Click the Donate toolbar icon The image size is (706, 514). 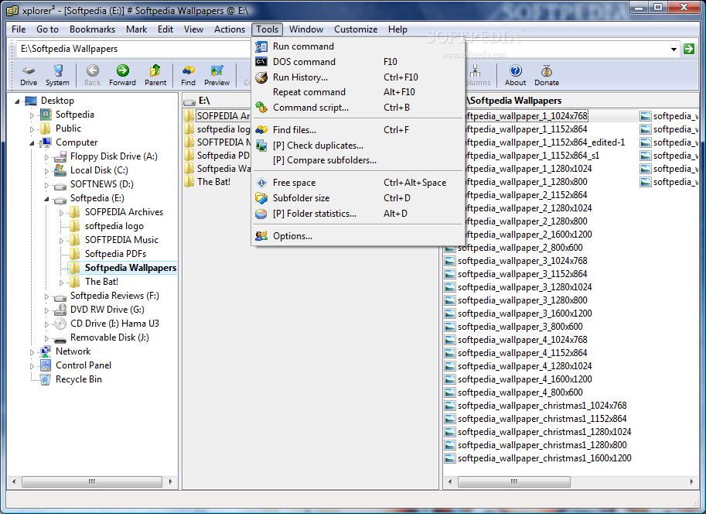[x=547, y=70]
